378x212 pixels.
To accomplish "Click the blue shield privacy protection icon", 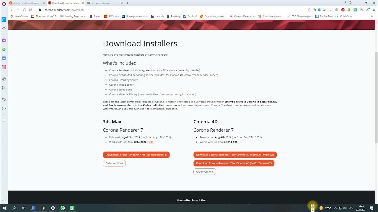I will (x=319, y=10).
